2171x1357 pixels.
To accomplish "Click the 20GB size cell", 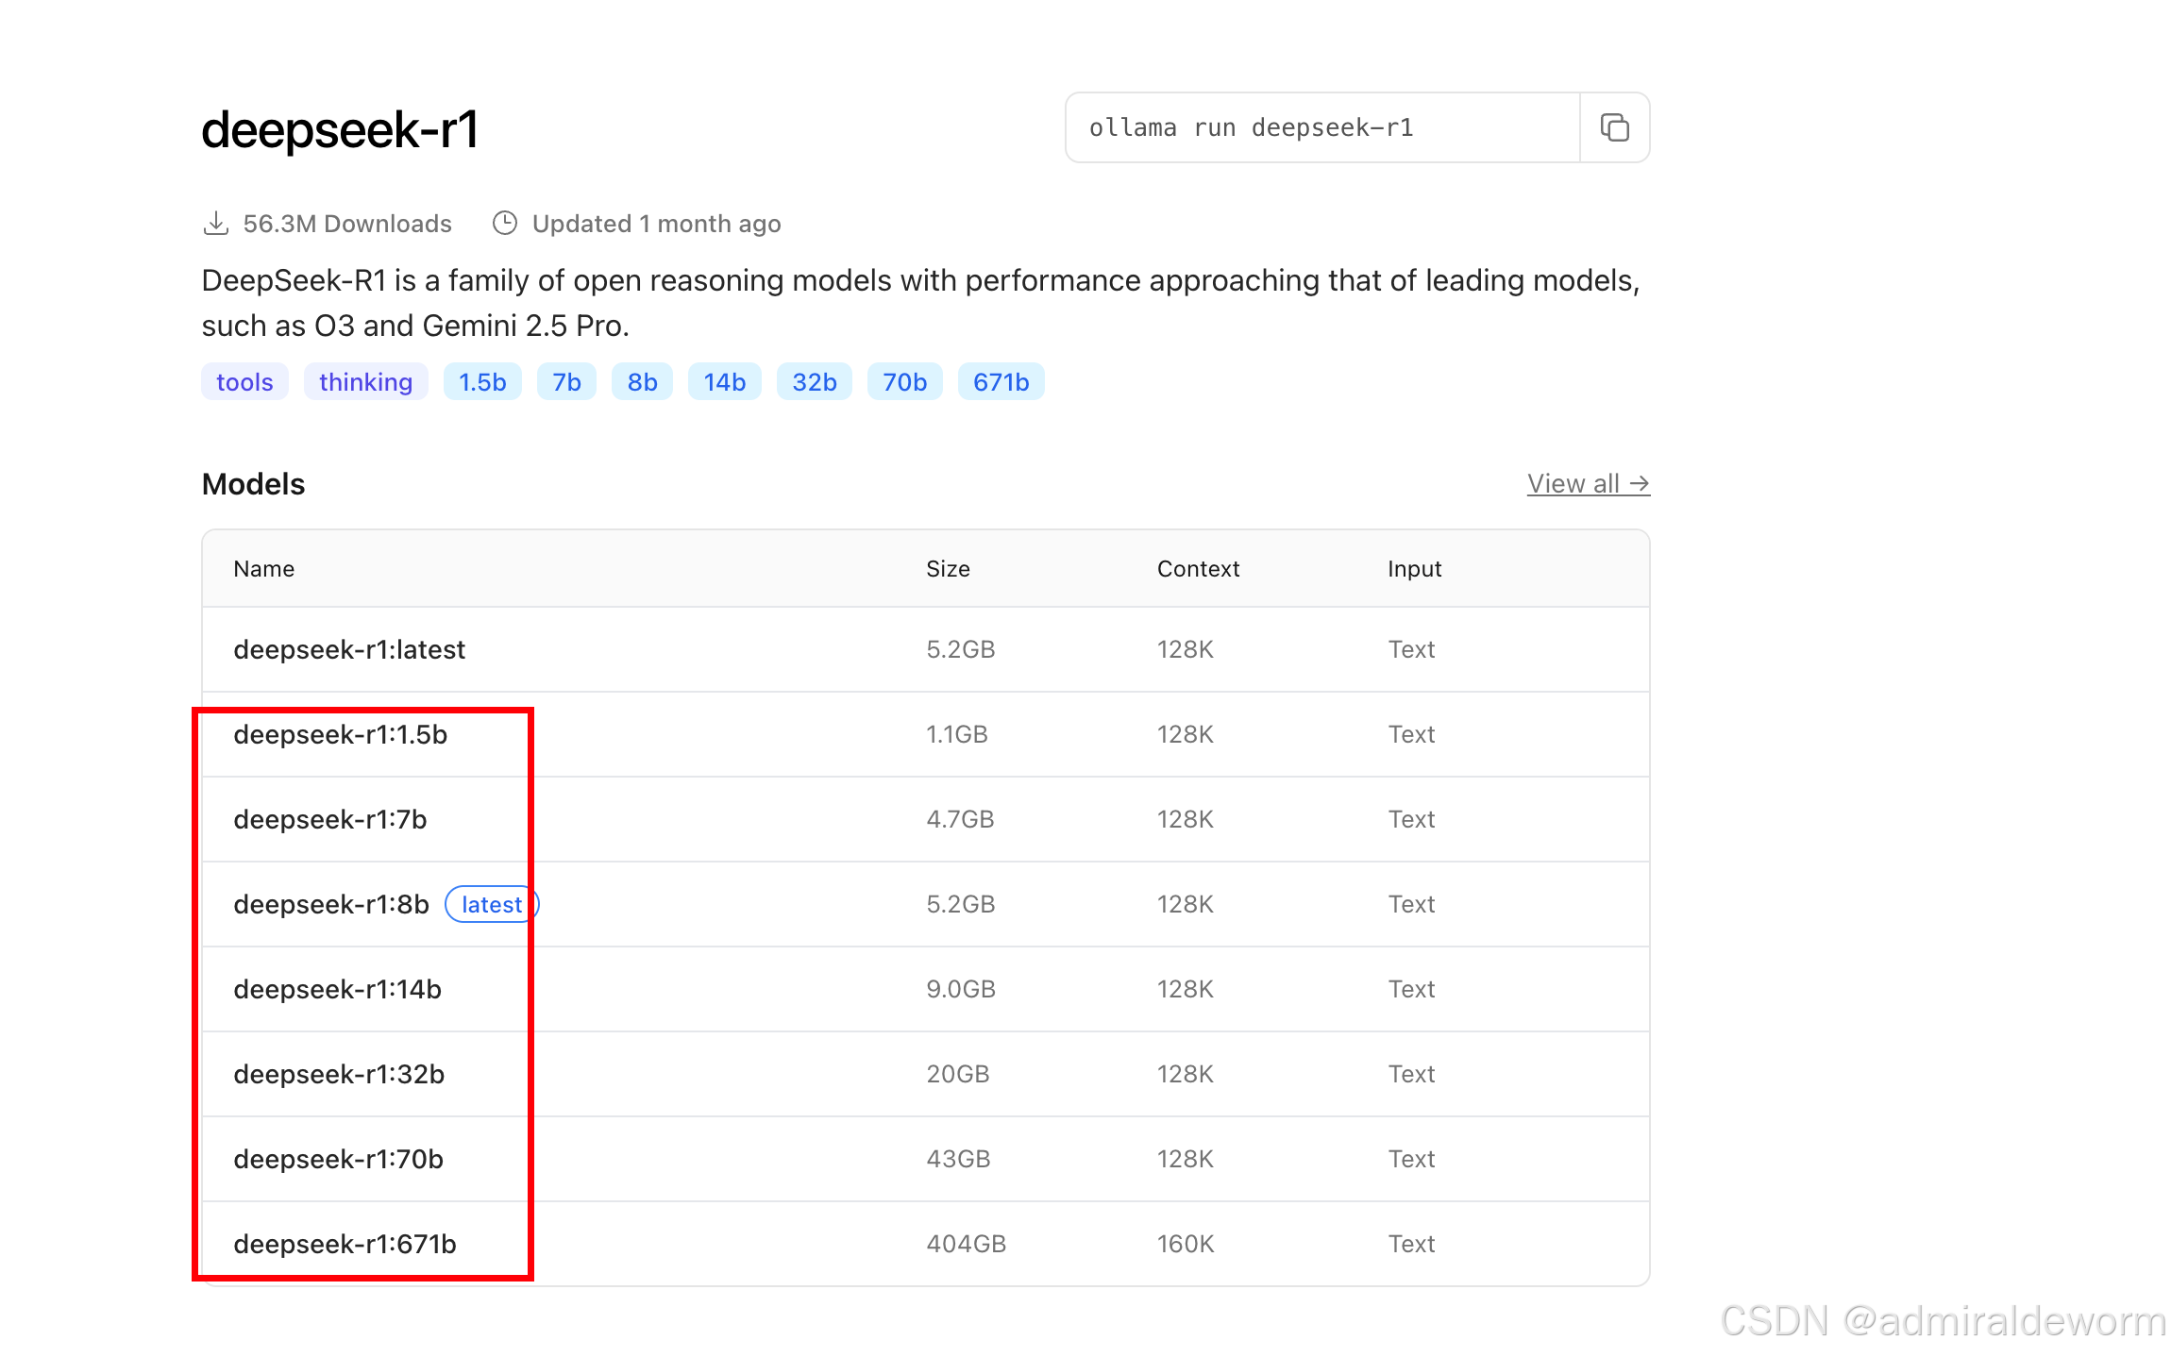I will (957, 1075).
